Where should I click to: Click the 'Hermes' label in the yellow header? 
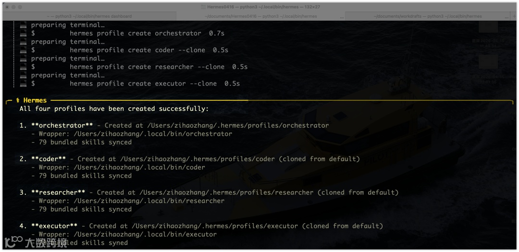35,100
